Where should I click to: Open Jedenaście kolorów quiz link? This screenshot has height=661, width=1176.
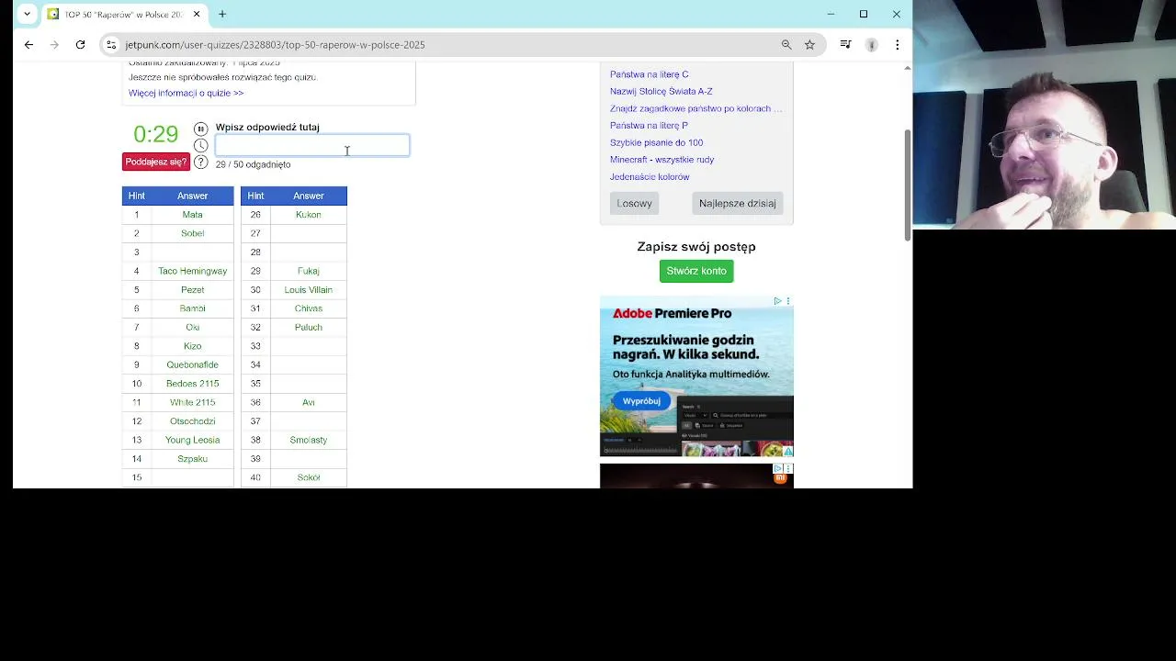pyautogui.click(x=650, y=176)
